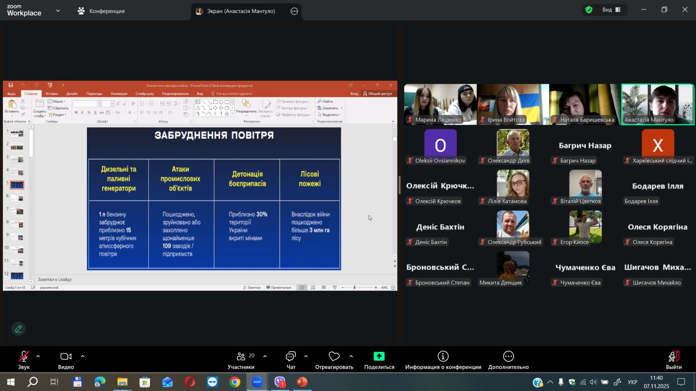Screen dimensions: 696x391
Task: Open Google Chrome from the taskbar
Action: click(x=235, y=382)
